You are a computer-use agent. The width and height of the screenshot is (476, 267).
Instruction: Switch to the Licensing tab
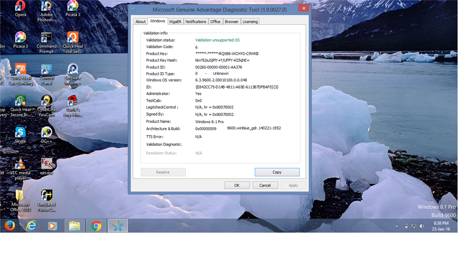point(250,21)
